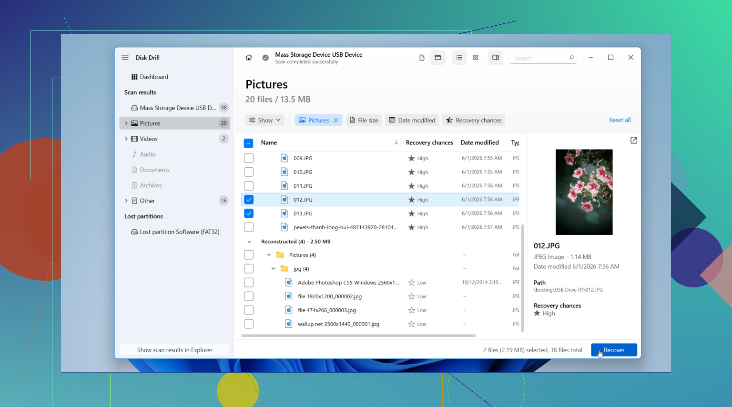Check the box for Pictures (4) folder
Viewport: 732px width, 407px height.
(x=249, y=255)
